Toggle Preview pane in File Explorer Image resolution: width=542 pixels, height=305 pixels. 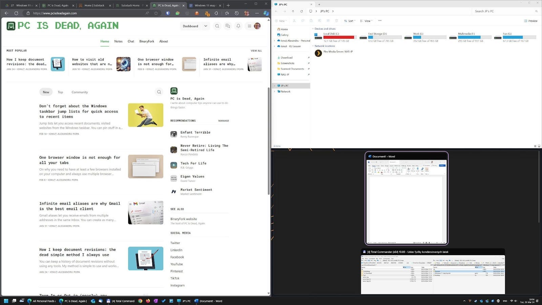[531, 21]
